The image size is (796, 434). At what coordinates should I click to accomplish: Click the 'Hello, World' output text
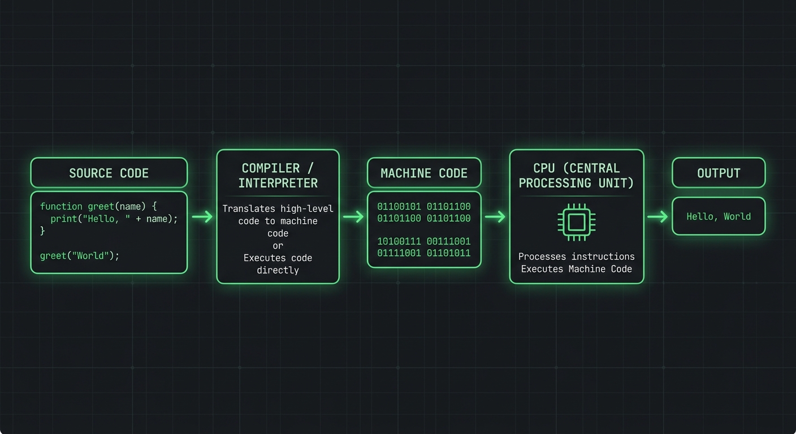pyautogui.click(x=719, y=216)
